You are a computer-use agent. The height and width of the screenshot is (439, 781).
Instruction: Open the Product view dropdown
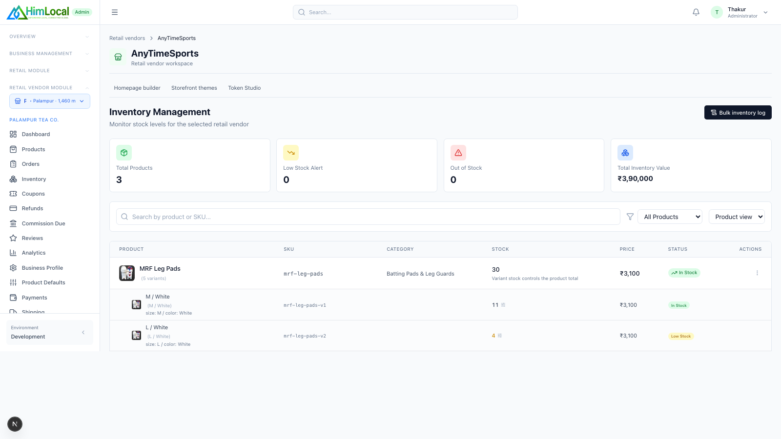[737, 217]
